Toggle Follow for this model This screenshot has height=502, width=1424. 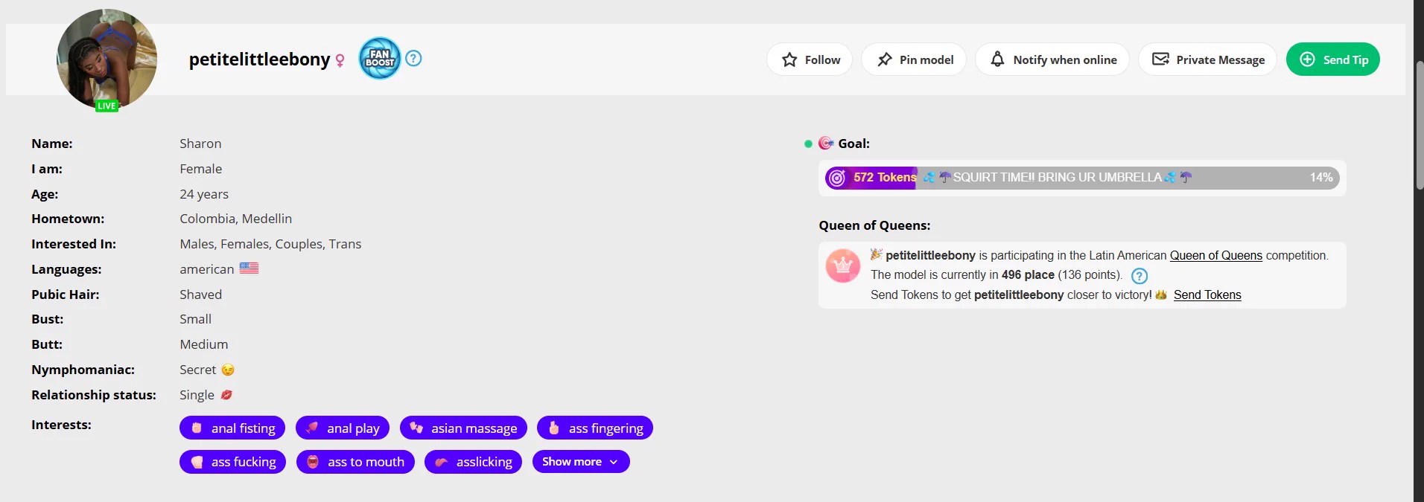coord(810,59)
